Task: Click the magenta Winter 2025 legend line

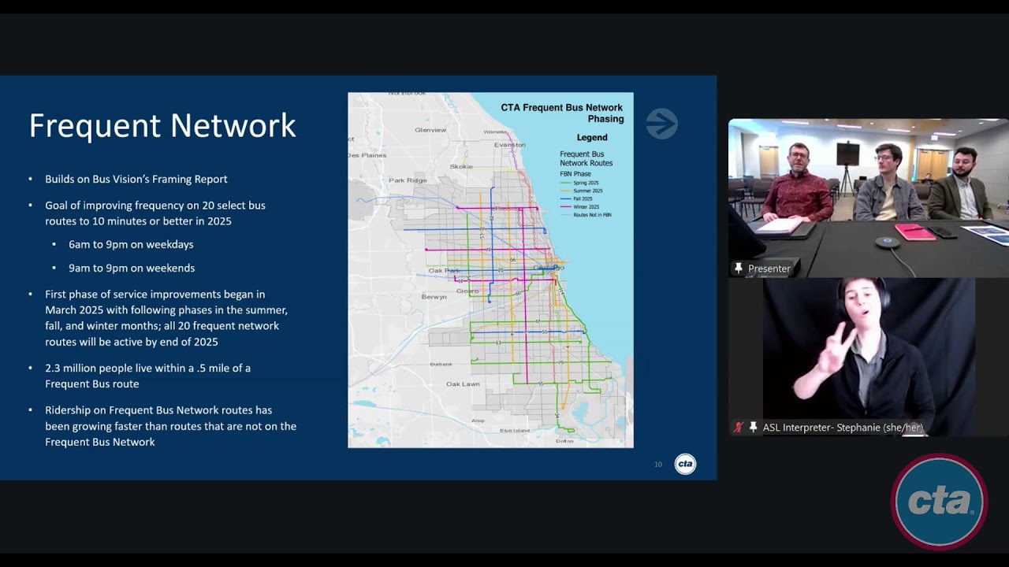Action: (x=565, y=206)
